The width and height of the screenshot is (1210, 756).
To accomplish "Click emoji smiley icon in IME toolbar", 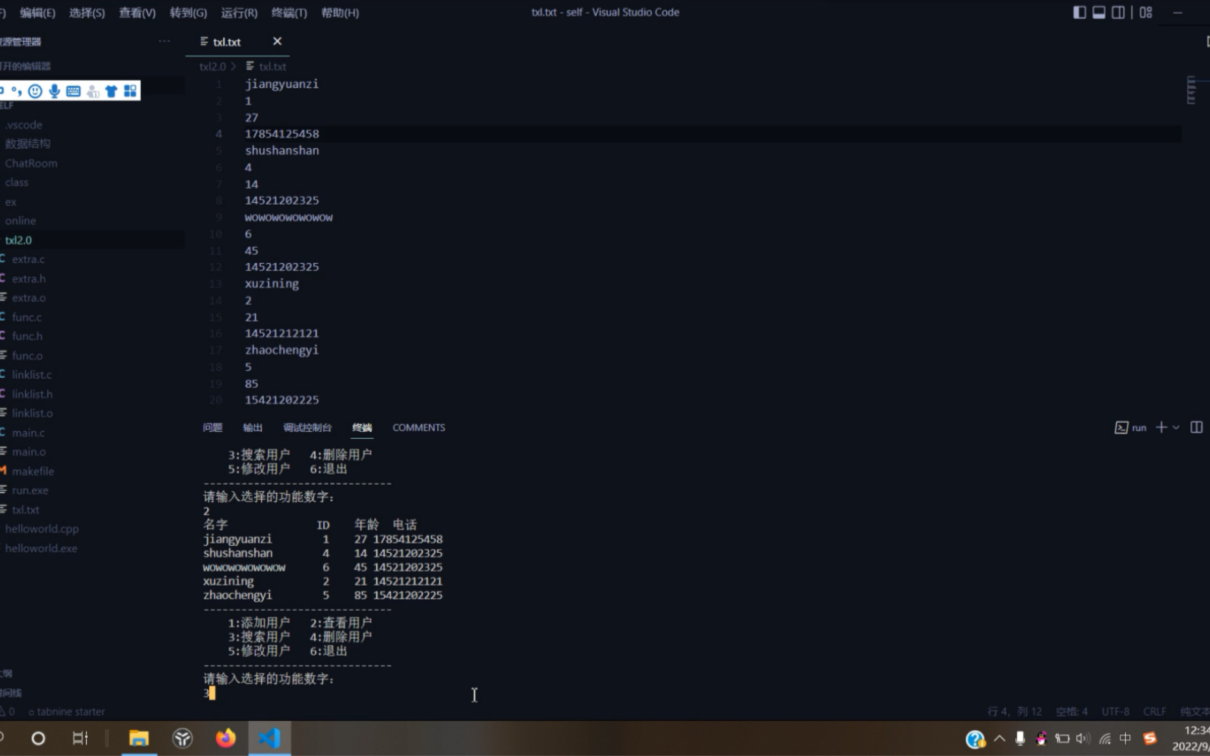I will tap(35, 91).
